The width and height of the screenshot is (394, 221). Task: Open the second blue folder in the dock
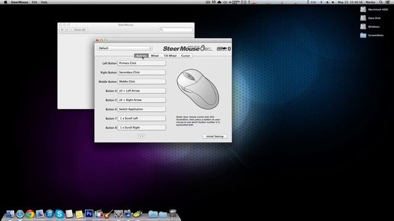coord(163,214)
